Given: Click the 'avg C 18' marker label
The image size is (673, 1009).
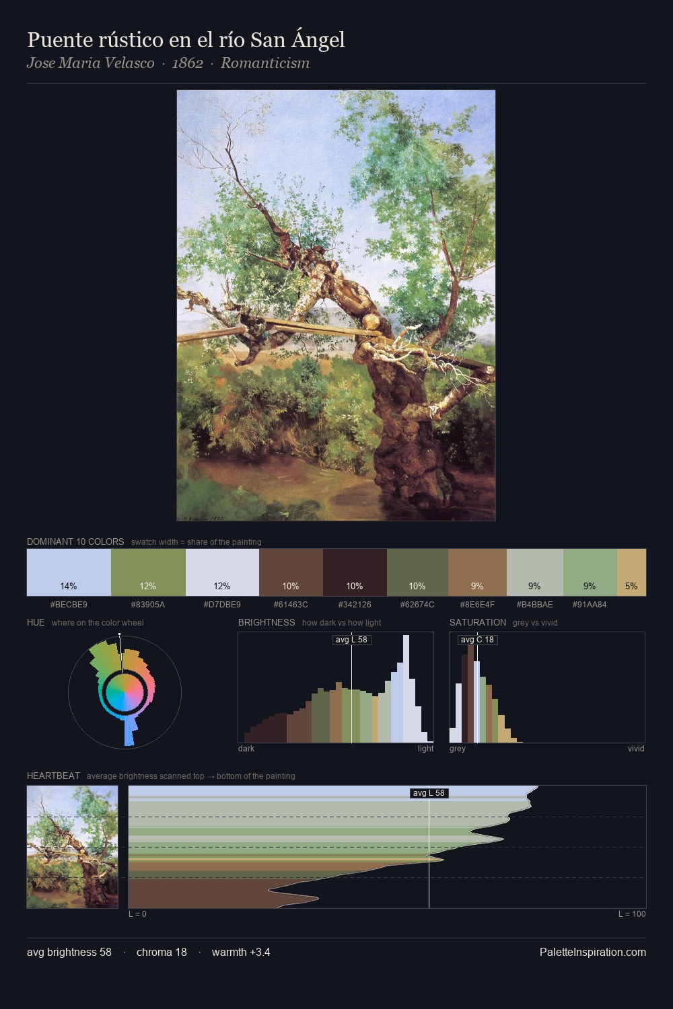Looking at the screenshot, I should (x=477, y=640).
